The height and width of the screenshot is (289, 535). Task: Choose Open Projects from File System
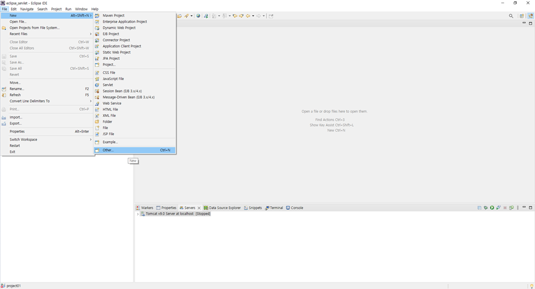click(47, 28)
